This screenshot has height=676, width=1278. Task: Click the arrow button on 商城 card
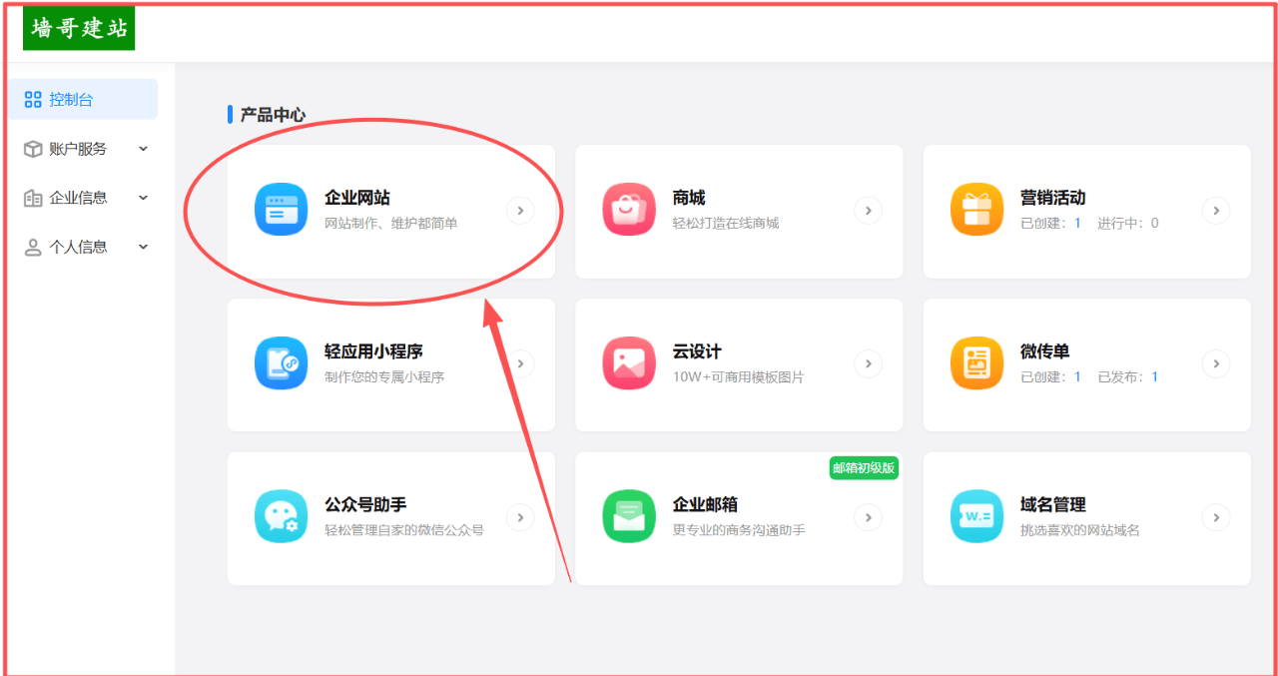coord(868,211)
